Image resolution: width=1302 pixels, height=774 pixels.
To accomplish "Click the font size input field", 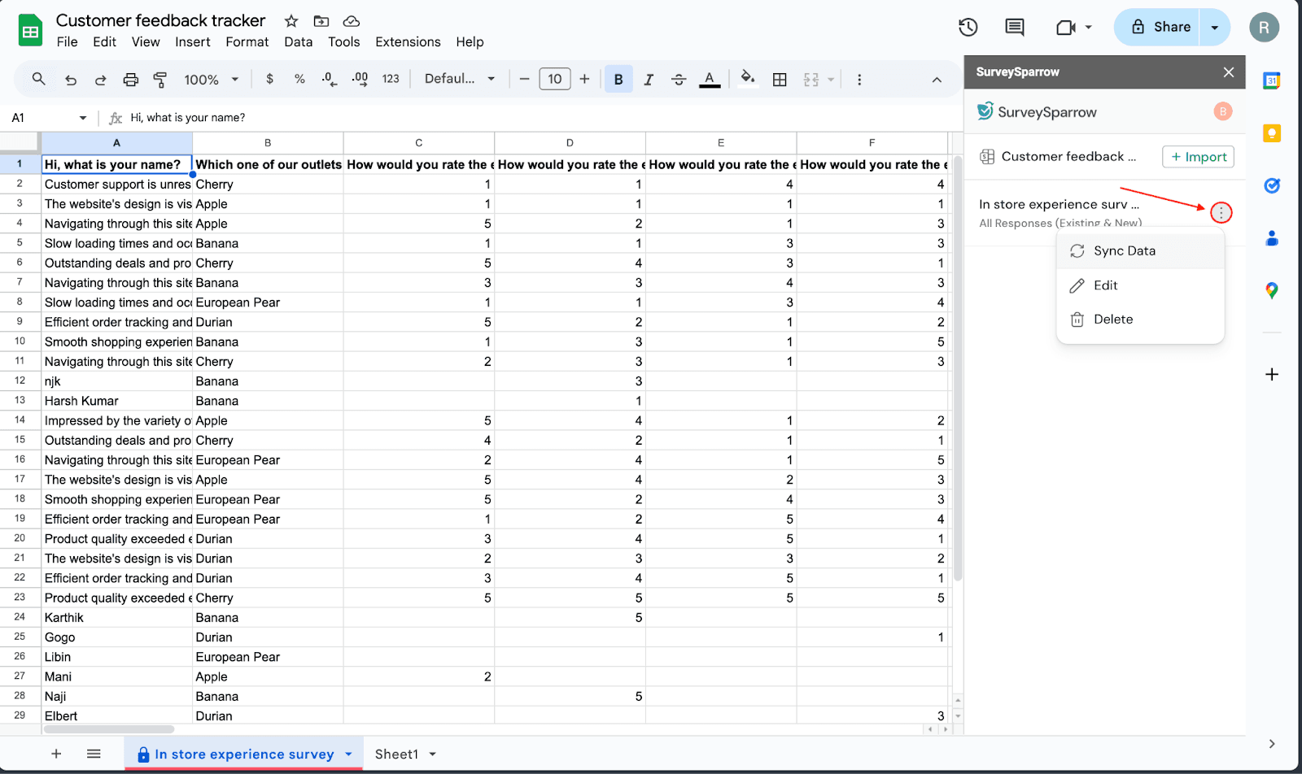I will [x=554, y=80].
